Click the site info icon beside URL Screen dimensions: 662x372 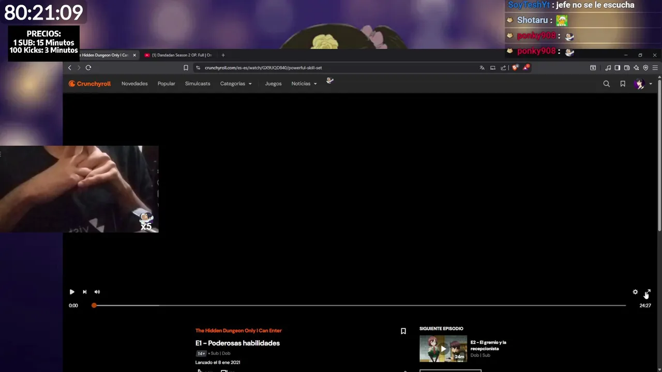[x=198, y=68]
